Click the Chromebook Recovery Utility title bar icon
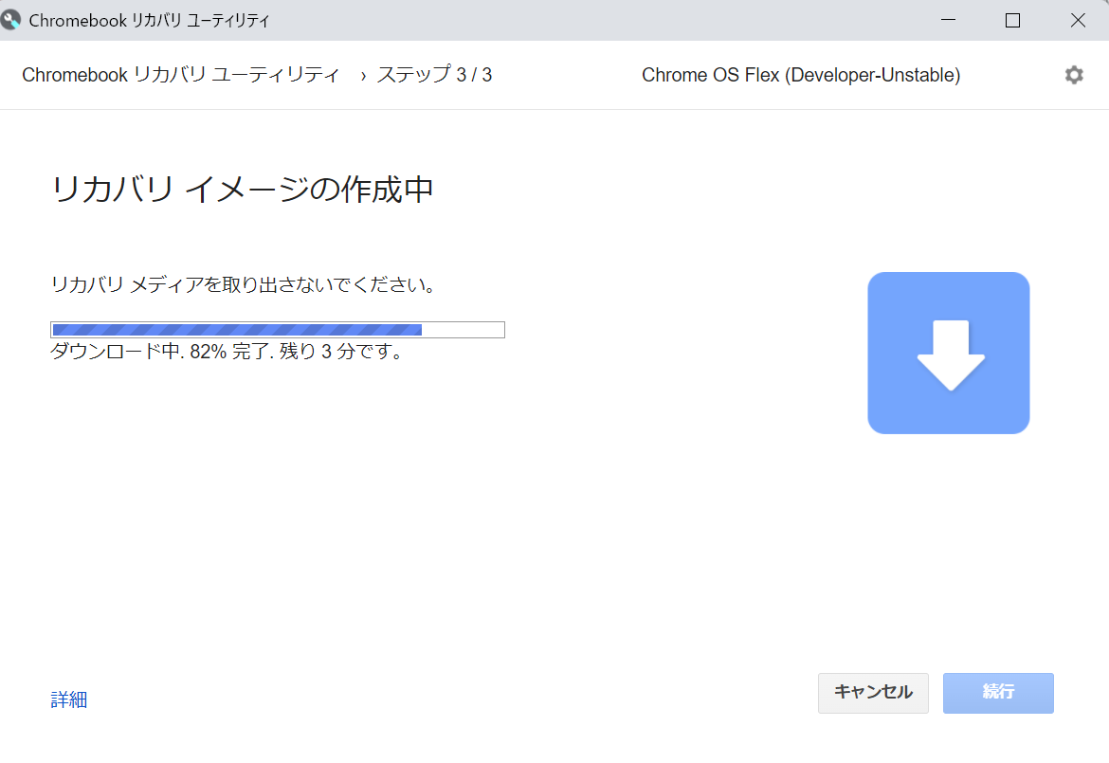Viewport: 1109px width, 763px height. tap(9, 20)
